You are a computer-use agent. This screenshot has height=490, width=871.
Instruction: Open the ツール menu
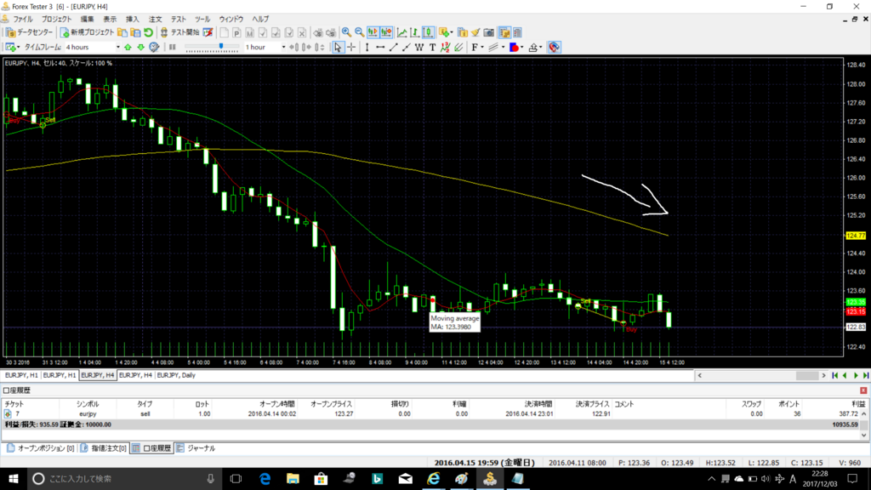(202, 19)
